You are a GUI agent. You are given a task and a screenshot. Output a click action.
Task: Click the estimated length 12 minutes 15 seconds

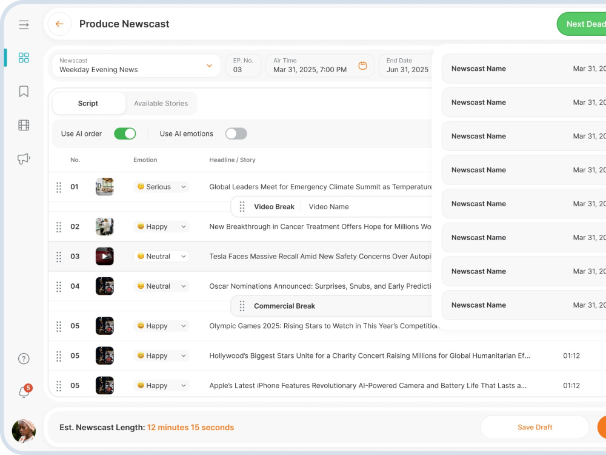click(x=190, y=428)
